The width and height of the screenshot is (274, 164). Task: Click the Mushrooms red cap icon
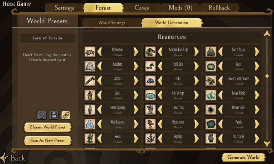(x=150, y=124)
